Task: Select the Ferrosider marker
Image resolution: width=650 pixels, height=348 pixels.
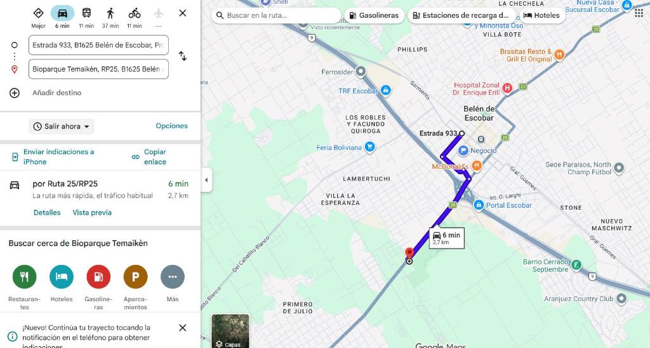Action: tap(361, 72)
